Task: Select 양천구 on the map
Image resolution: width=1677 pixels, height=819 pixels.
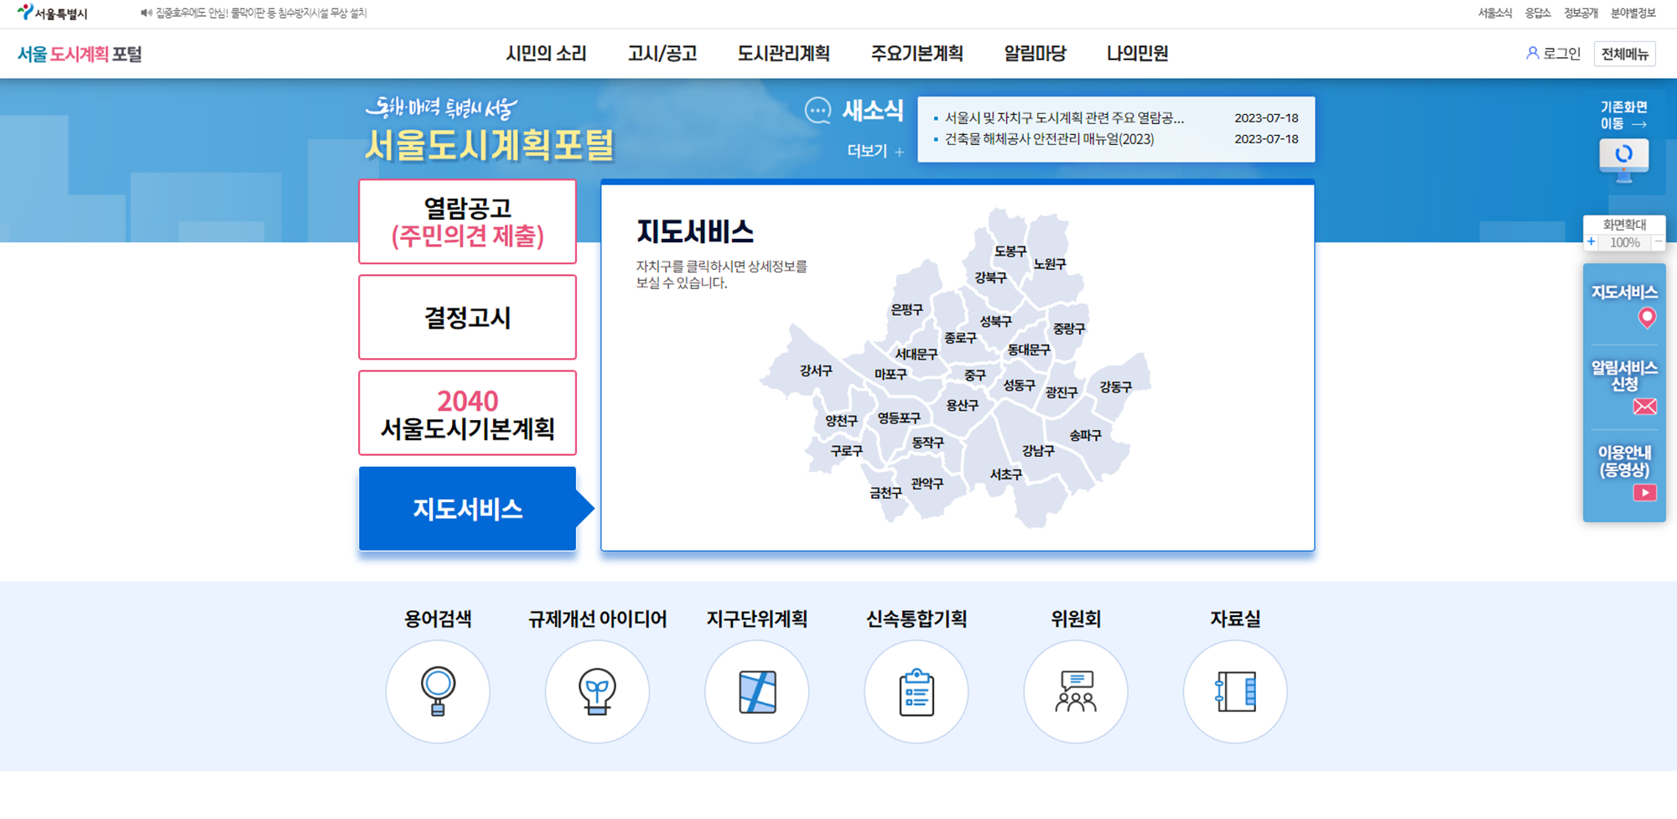Action: click(841, 421)
